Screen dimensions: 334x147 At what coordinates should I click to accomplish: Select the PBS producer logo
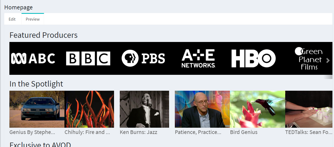[x=143, y=58]
